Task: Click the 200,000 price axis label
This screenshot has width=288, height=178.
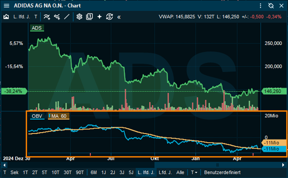Action: (x=273, y=67)
